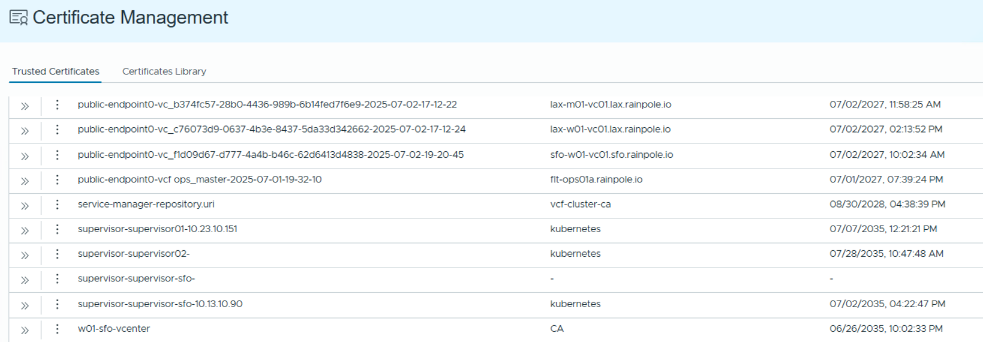Click kebab menu for supervisor-supervisor01-10.23.10.151
This screenshot has width=983, height=342.
tap(57, 229)
